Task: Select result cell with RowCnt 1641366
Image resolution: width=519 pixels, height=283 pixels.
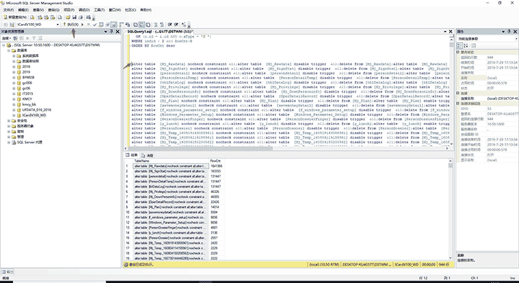Action: tap(216, 166)
